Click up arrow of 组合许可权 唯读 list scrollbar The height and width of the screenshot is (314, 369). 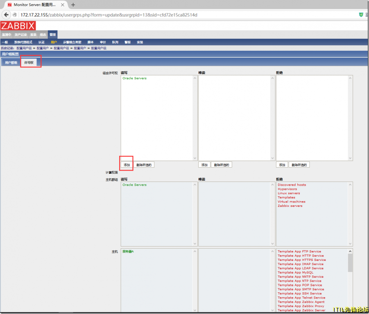pyautogui.click(x=272, y=78)
